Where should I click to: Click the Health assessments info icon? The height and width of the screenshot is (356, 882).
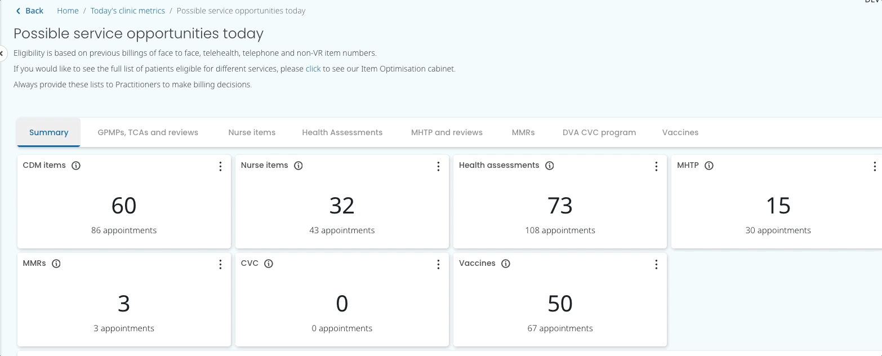tap(550, 166)
